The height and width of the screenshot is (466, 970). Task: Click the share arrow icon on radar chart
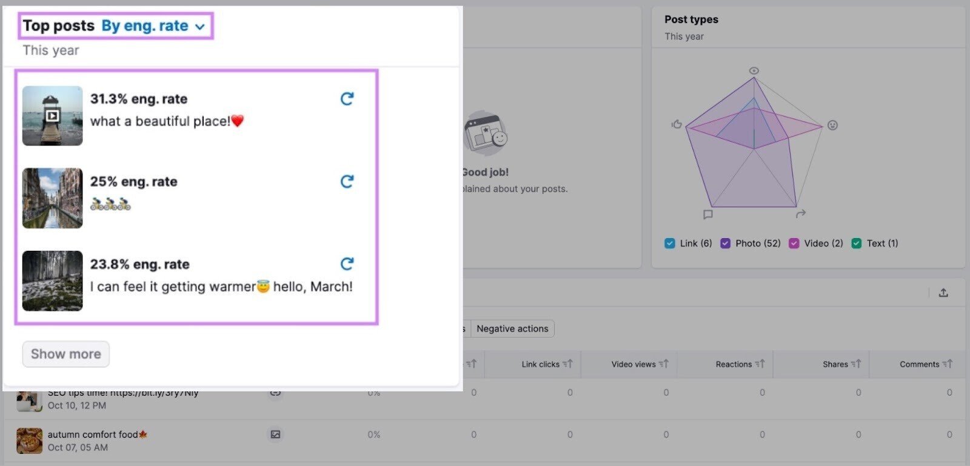click(801, 214)
